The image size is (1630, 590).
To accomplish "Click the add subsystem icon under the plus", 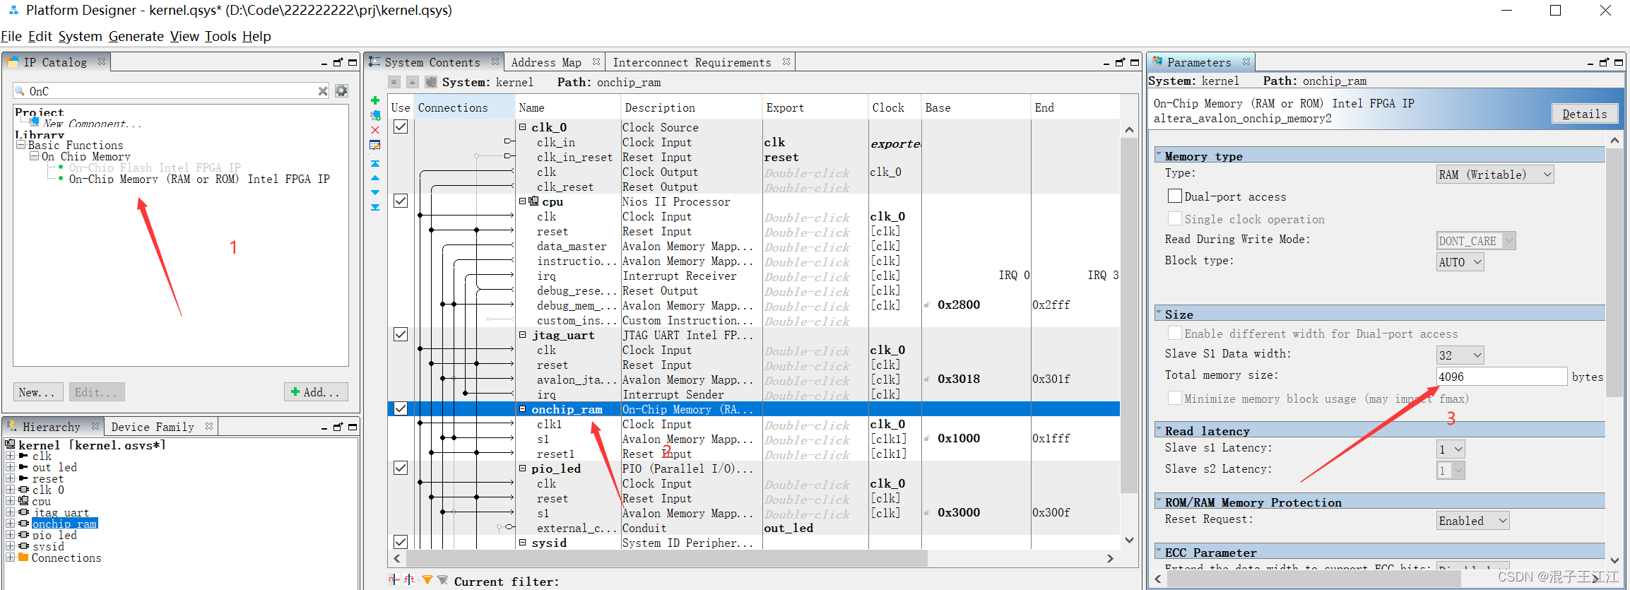I will click(x=375, y=115).
